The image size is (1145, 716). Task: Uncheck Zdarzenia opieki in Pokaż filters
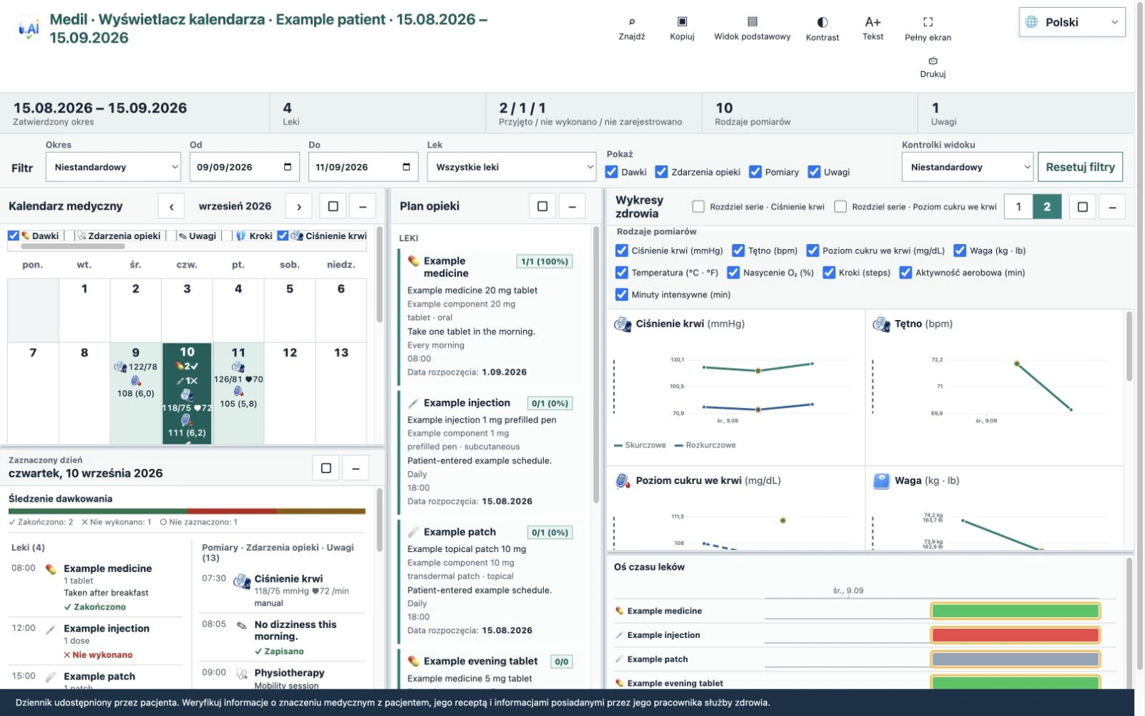point(661,172)
